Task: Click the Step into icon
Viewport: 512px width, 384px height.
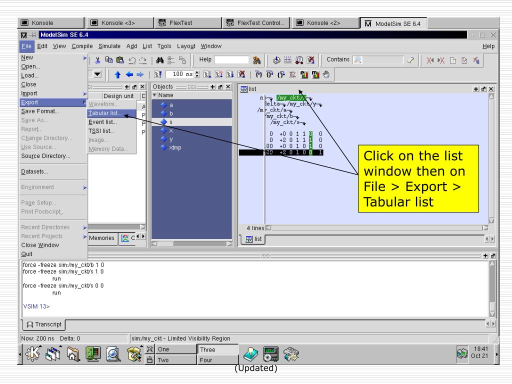Action: pos(258,75)
